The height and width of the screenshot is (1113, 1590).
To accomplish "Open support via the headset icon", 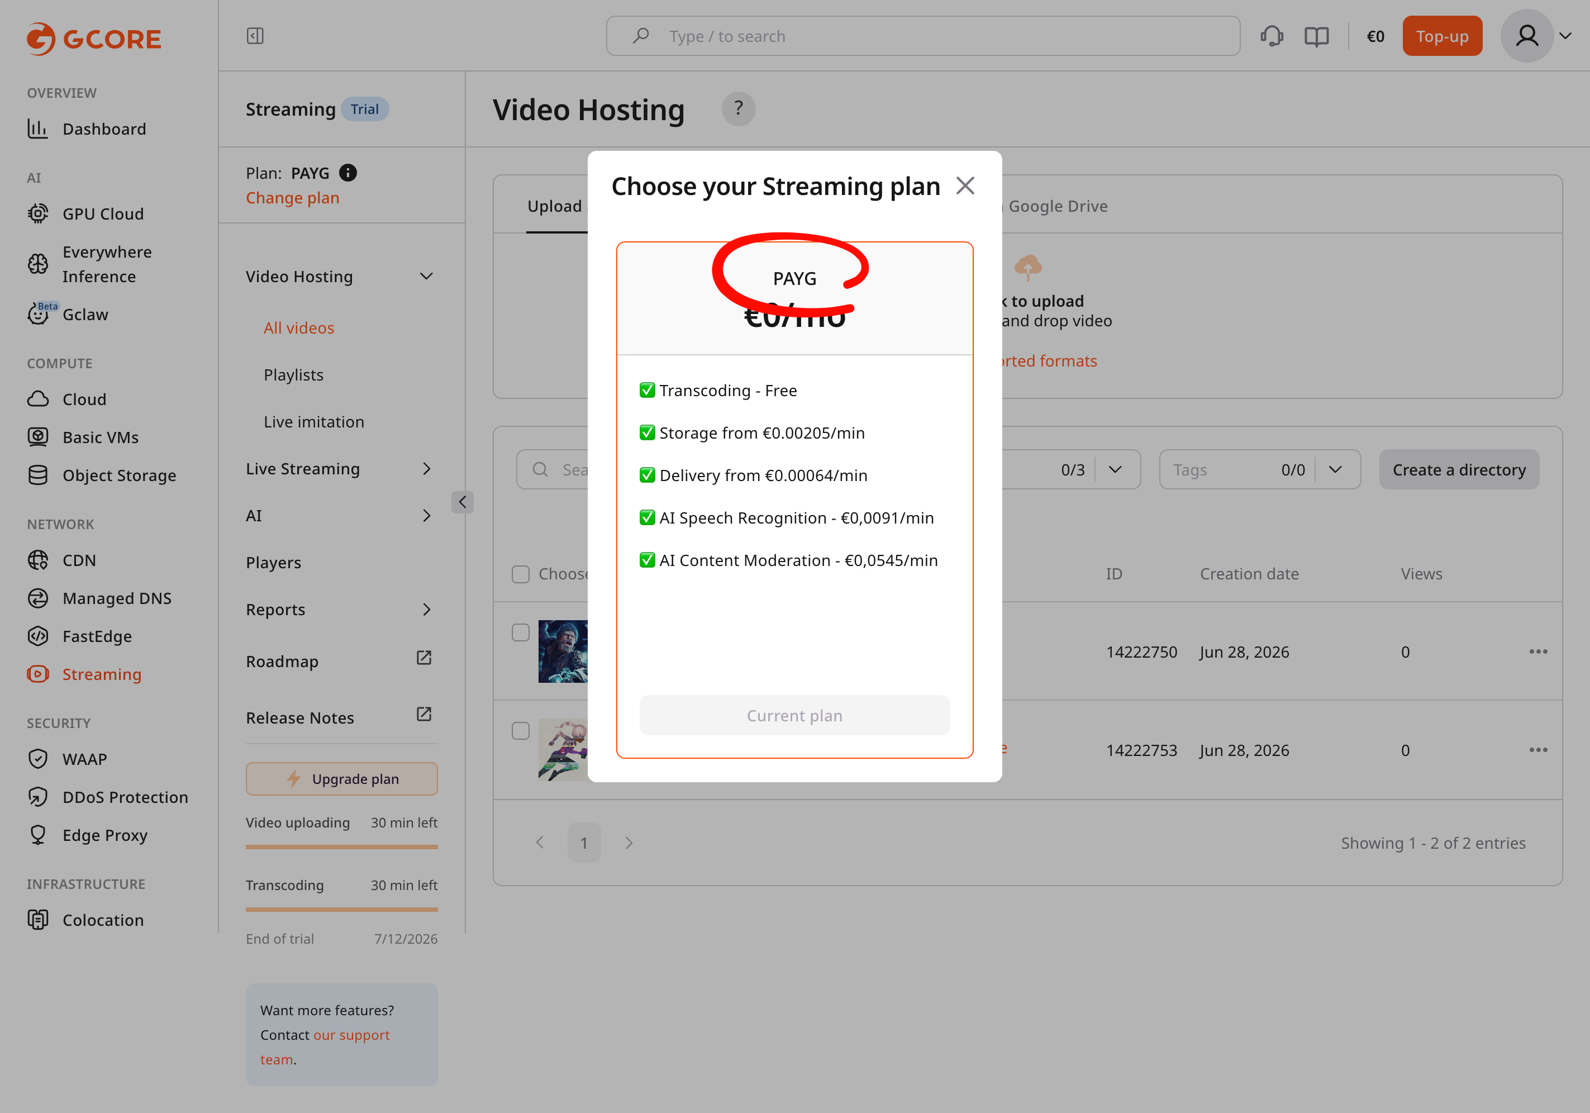I will (1272, 36).
